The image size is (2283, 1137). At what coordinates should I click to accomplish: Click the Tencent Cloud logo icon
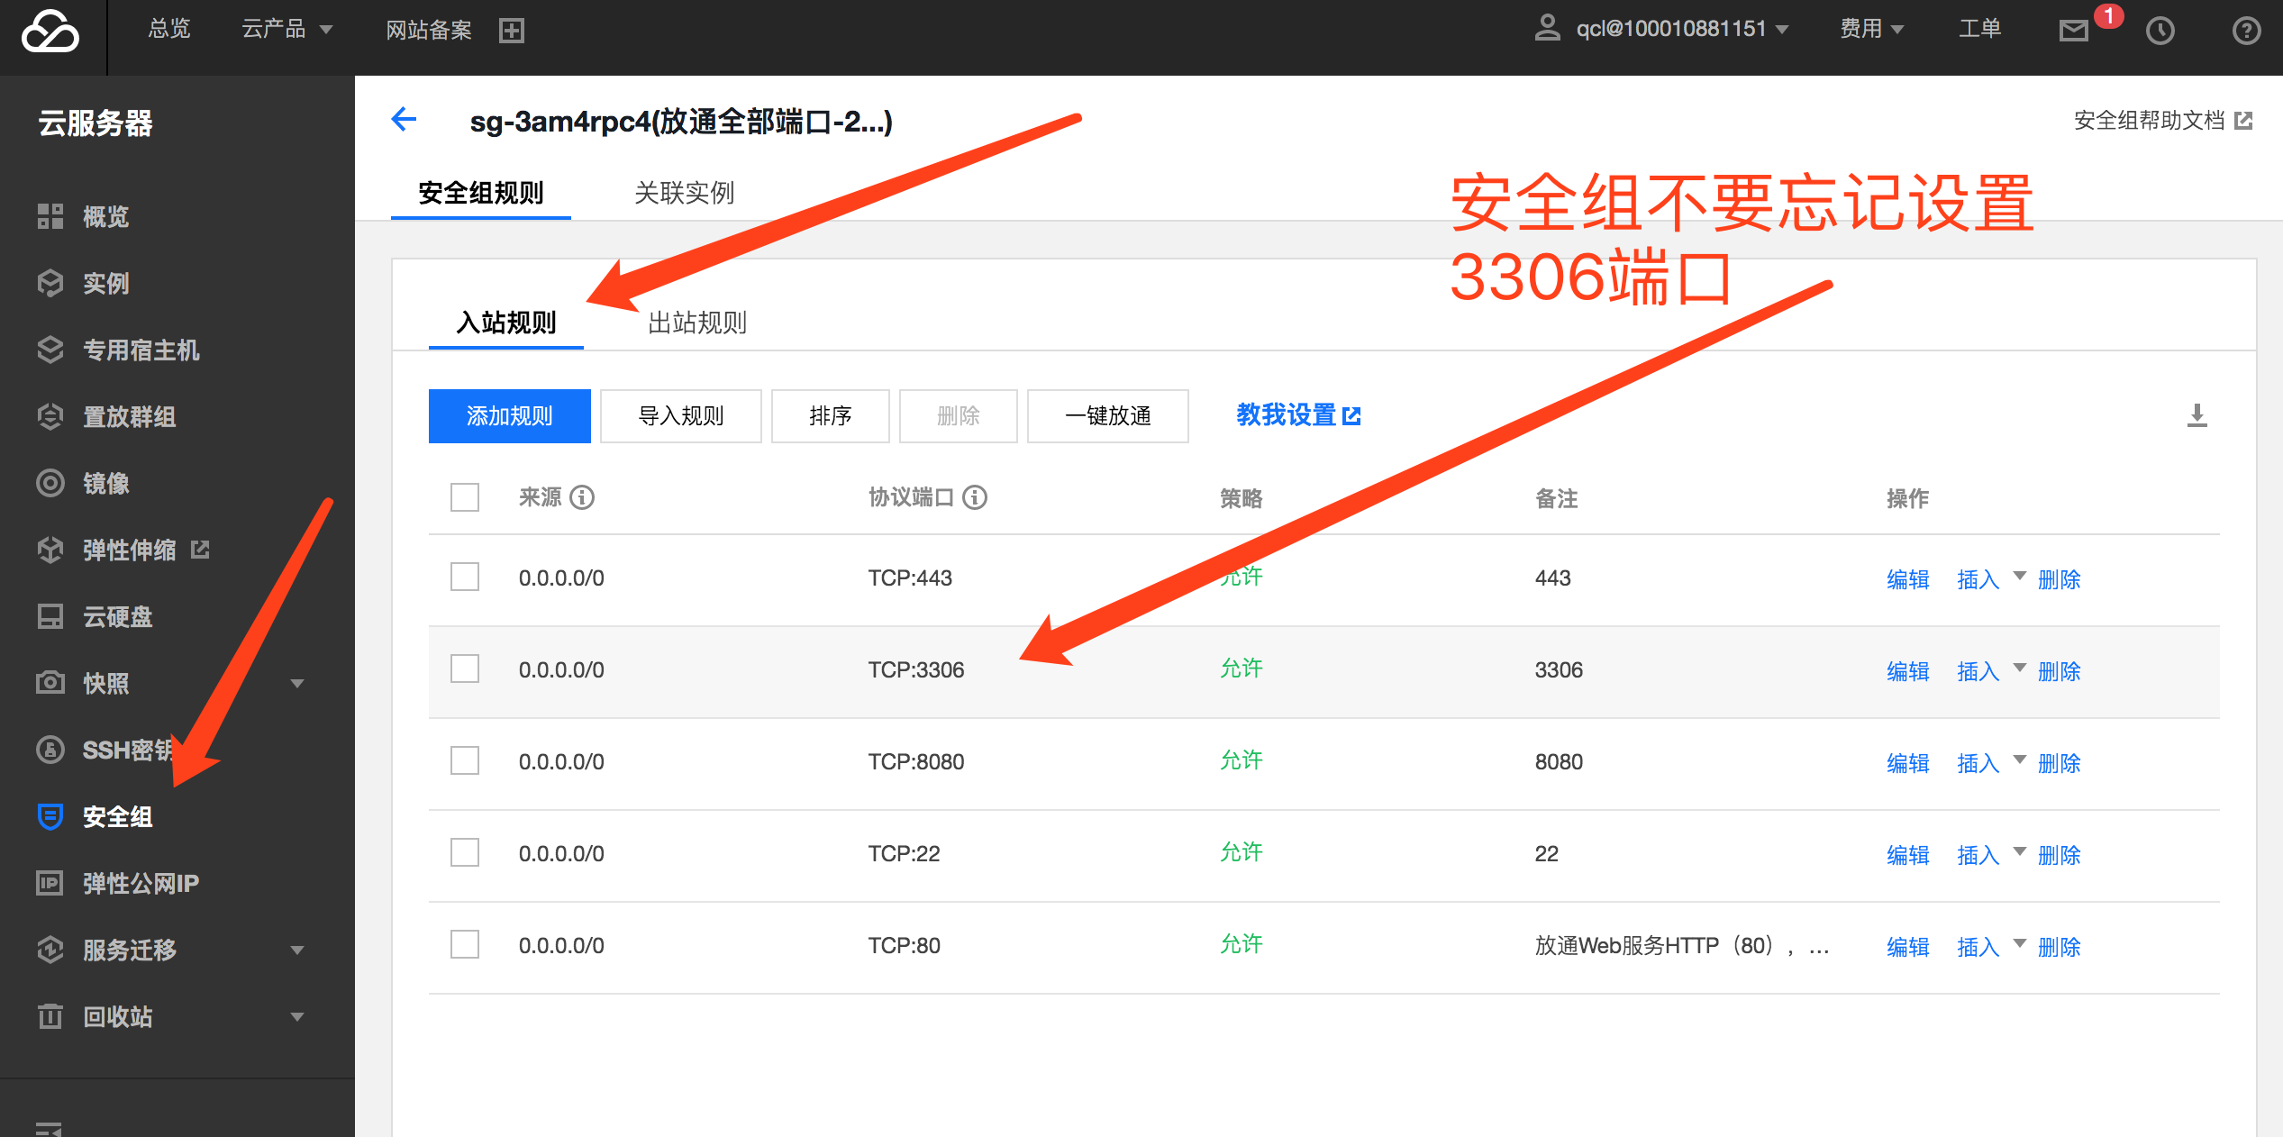(50, 32)
